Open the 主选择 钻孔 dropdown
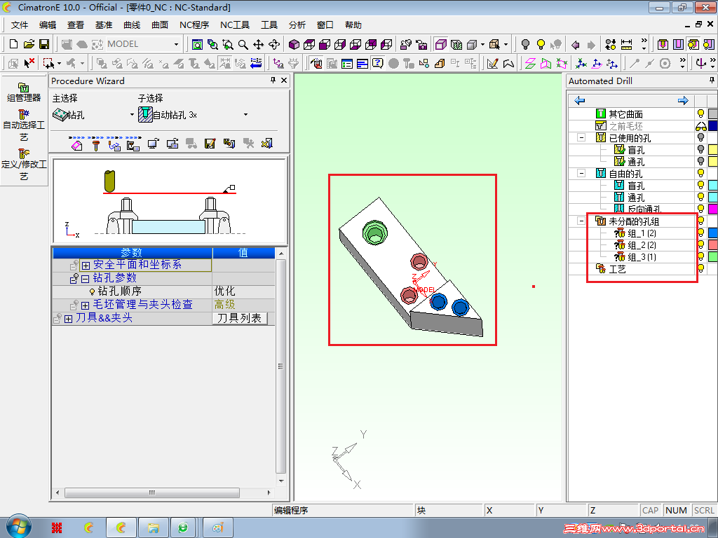The image size is (718, 538). tap(133, 114)
